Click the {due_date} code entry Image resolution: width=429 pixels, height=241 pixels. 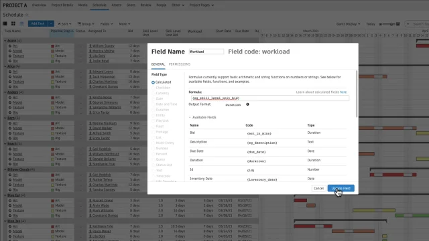pos(256,152)
